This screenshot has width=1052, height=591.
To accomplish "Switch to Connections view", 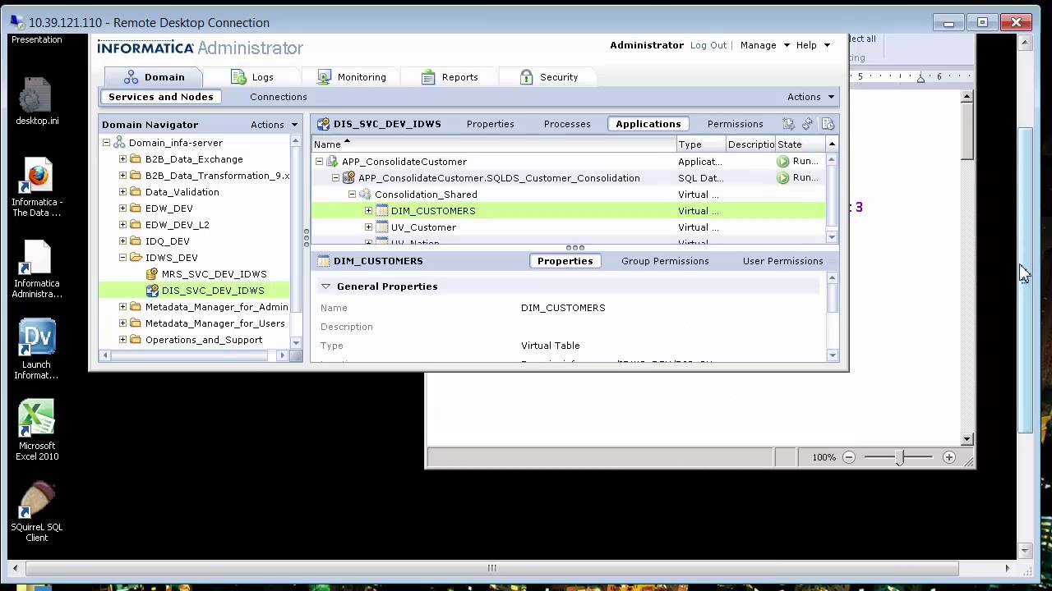I will (279, 97).
